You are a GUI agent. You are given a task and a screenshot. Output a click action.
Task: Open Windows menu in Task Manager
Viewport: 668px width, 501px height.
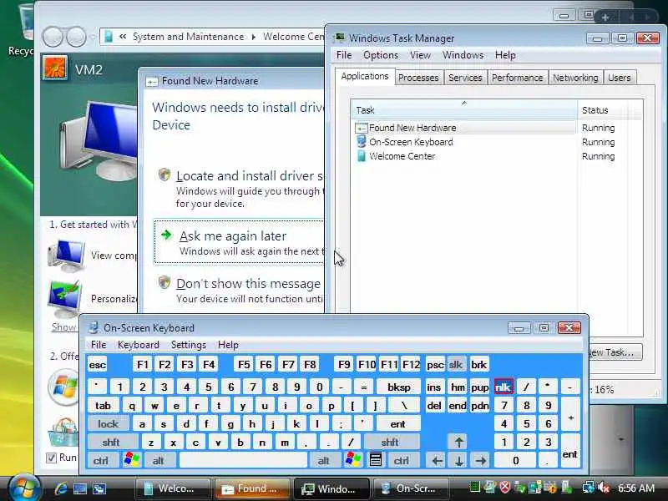click(463, 55)
